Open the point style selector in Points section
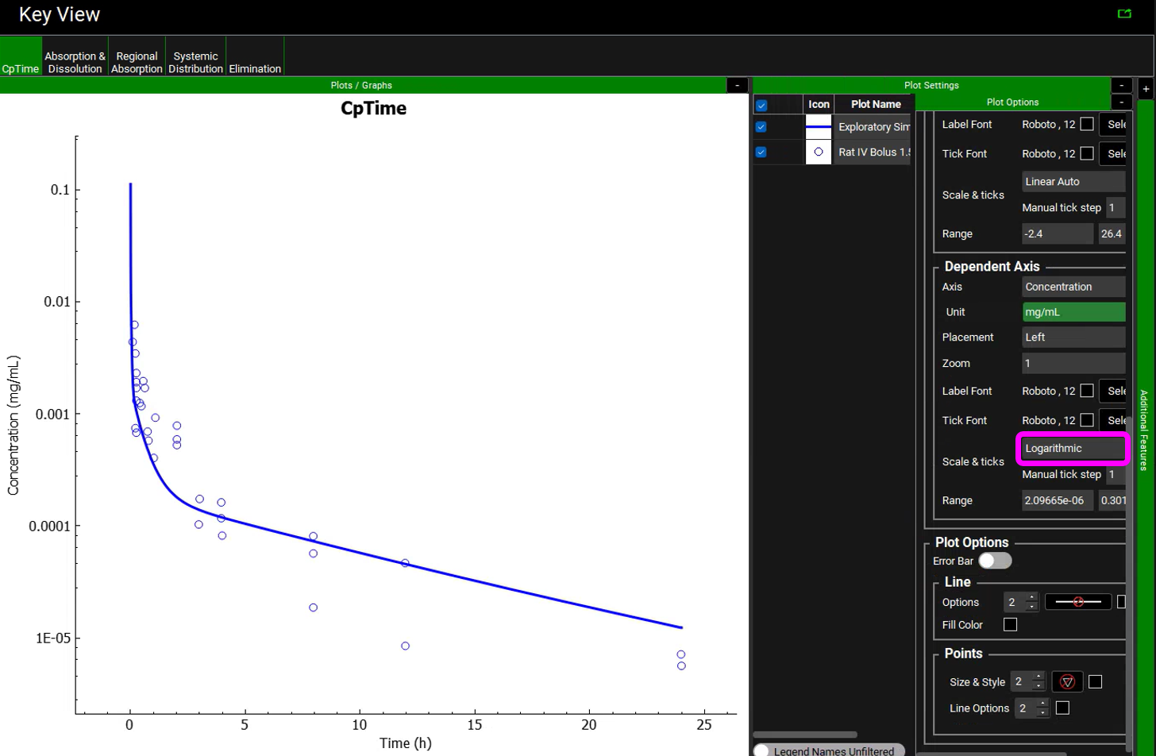Viewport: 1156px width, 756px height. (1067, 681)
